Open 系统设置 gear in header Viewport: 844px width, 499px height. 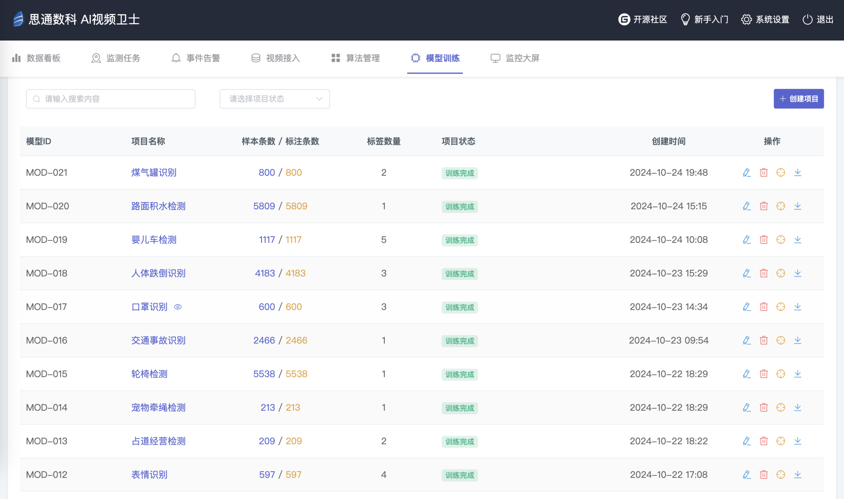(746, 19)
